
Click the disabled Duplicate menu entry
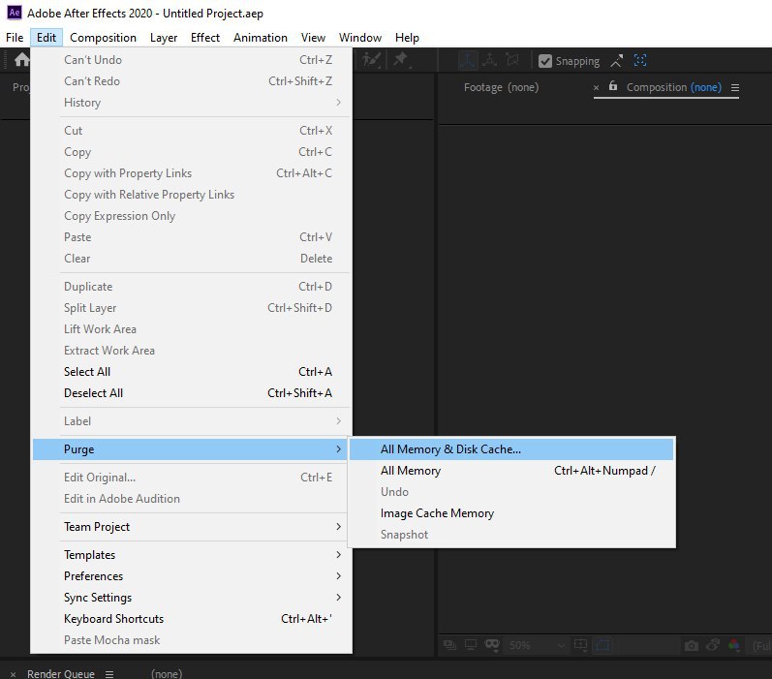[x=192, y=287]
